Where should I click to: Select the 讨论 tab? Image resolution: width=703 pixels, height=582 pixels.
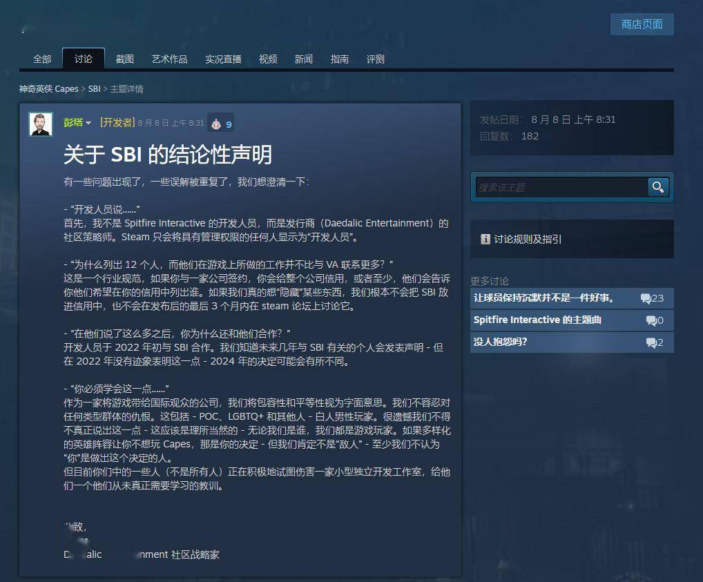[x=84, y=59]
